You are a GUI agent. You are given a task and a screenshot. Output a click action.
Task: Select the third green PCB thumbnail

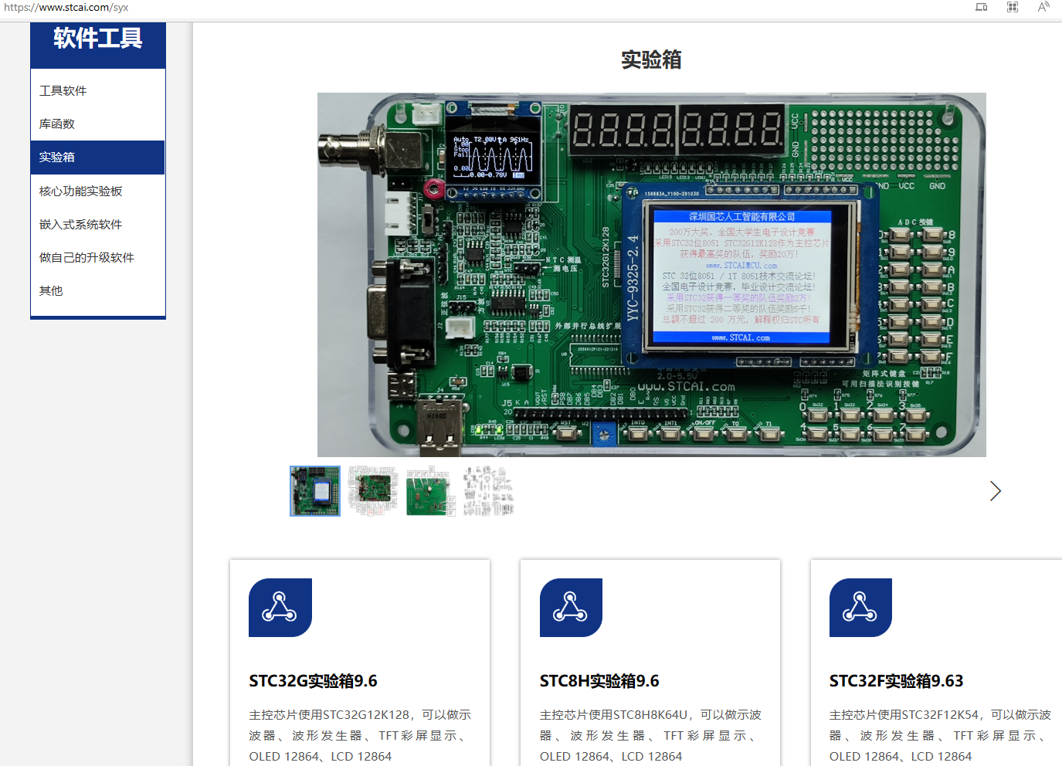[x=431, y=491]
